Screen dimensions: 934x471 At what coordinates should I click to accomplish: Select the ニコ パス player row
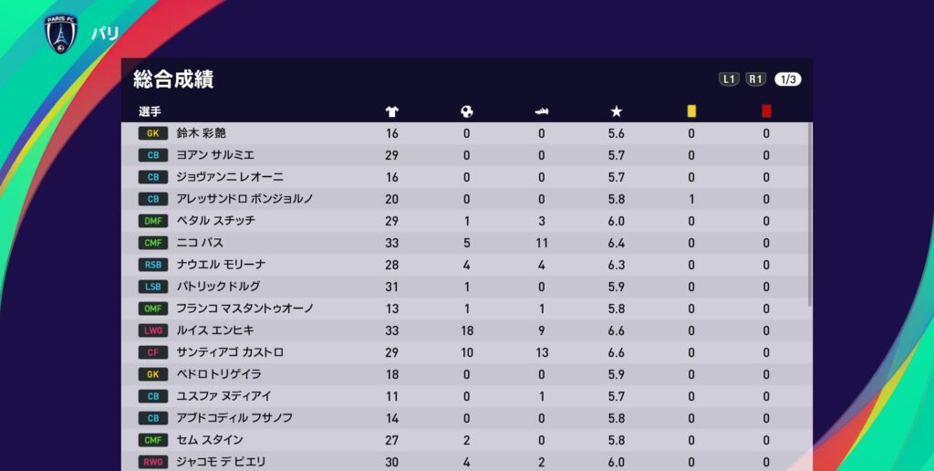(x=466, y=243)
